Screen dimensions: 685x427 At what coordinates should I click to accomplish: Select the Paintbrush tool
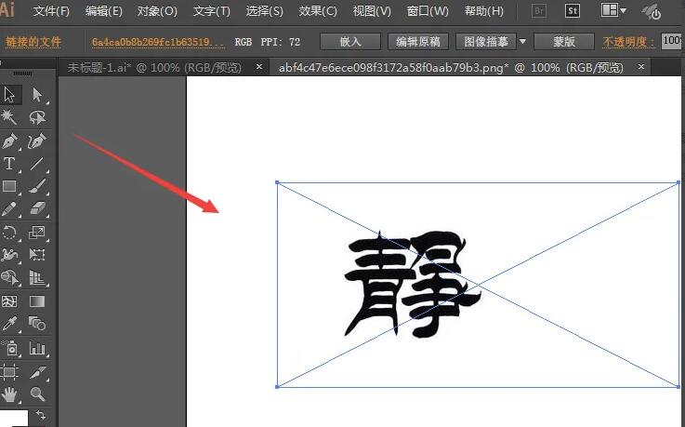click(x=37, y=187)
